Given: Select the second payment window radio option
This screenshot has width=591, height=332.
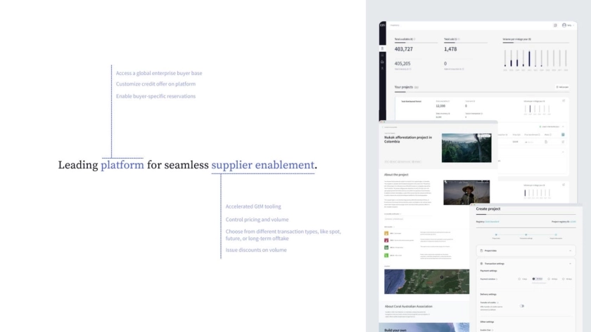Looking at the screenshot, I should pos(534,279).
